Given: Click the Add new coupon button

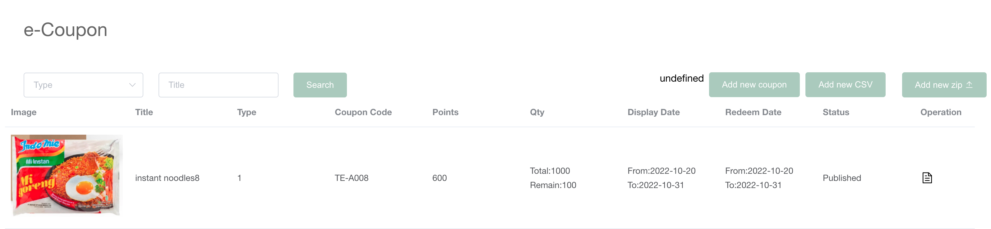Looking at the screenshot, I should coord(754,84).
